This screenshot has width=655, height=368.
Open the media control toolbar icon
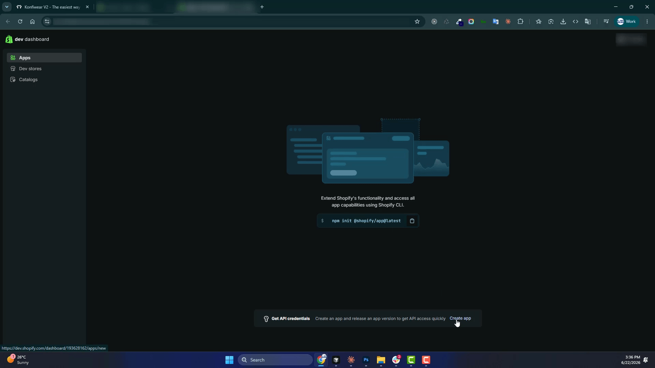pos(606,21)
